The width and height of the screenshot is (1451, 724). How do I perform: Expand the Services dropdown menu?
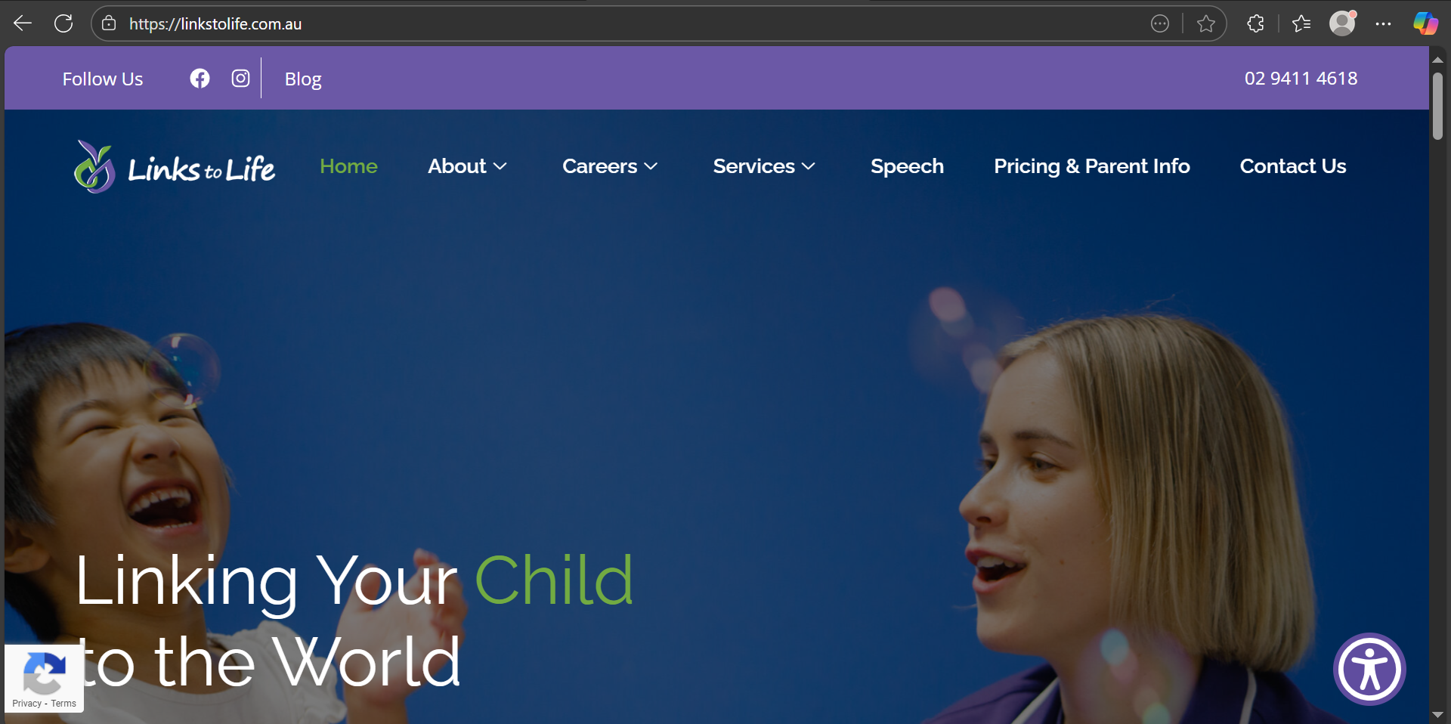[764, 166]
